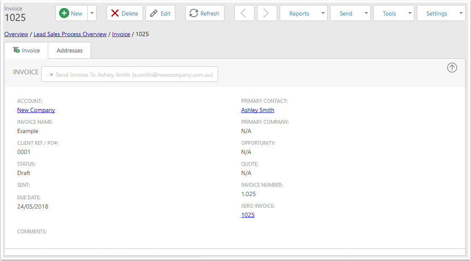Click the green plus New icon
The width and height of the screenshot is (471, 261).
click(x=64, y=13)
